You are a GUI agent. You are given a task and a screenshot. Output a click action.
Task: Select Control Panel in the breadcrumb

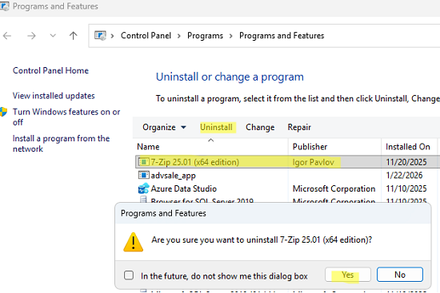(146, 36)
